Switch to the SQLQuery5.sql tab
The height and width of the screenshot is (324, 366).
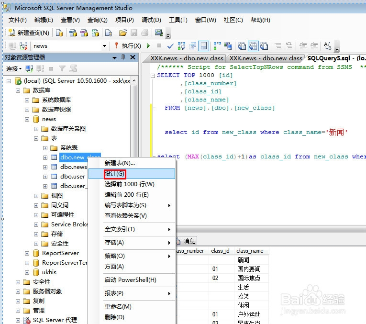pyautogui.click(x=336, y=58)
